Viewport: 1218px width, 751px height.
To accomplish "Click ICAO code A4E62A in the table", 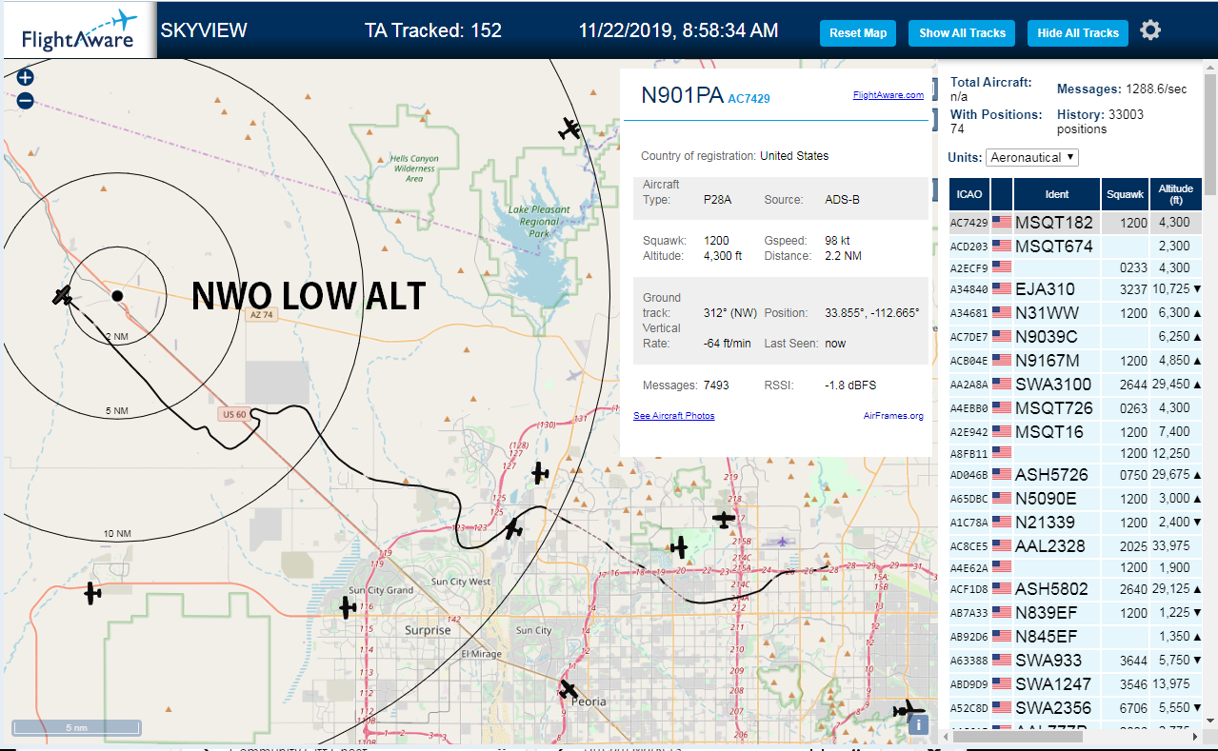I will point(969,568).
